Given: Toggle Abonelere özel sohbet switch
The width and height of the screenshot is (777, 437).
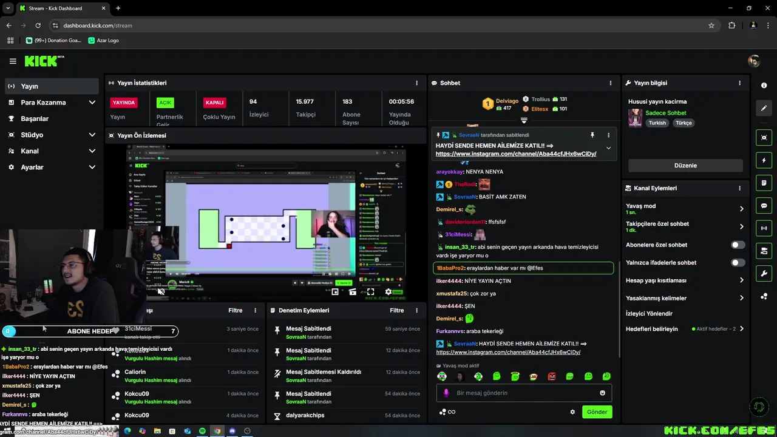Looking at the screenshot, I should tap(738, 245).
